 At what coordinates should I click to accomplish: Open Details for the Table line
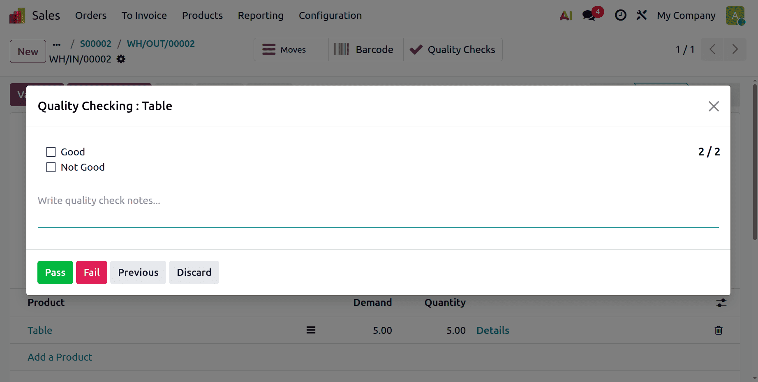(x=493, y=330)
